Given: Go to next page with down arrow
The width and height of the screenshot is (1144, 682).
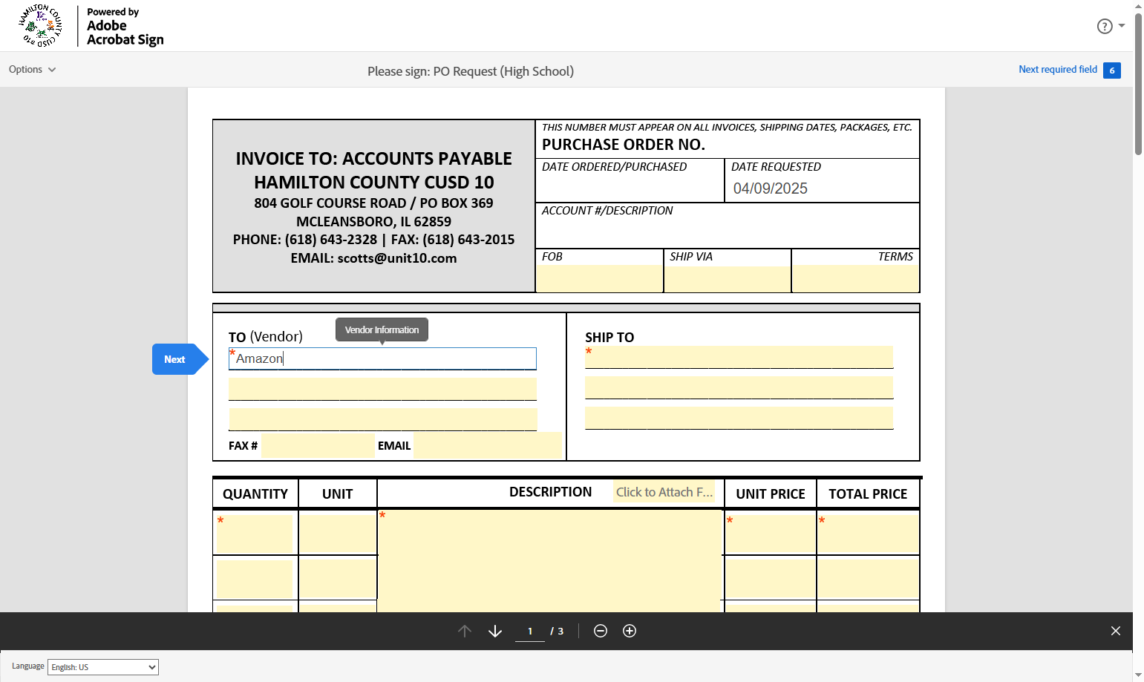Looking at the screenshot, I should click(495, 631).
